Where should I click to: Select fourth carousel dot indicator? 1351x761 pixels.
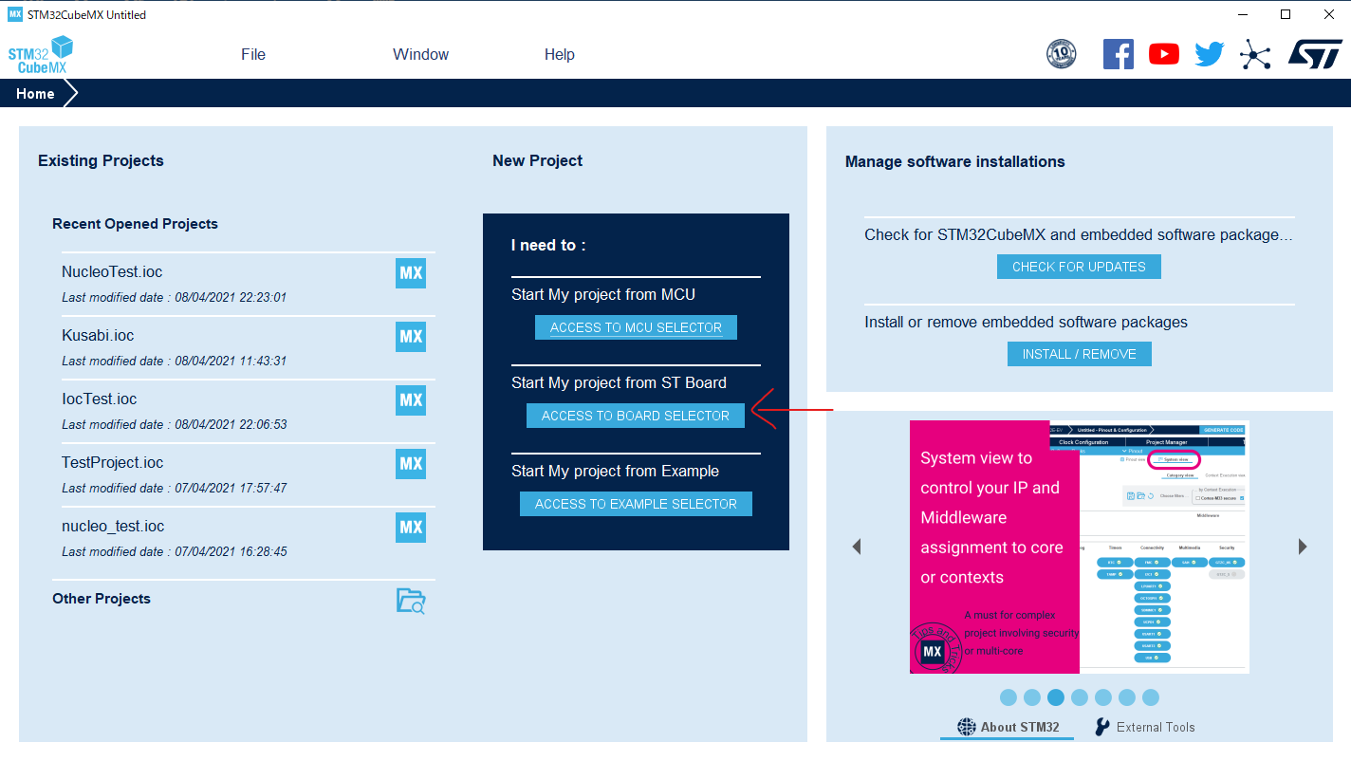click(1080, 697)
